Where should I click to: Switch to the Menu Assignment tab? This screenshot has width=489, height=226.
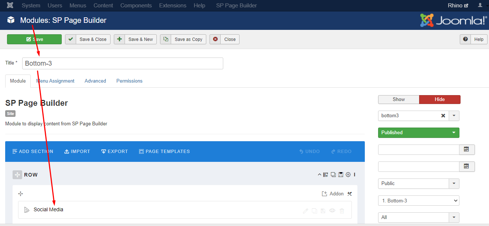tap(55, 81)
